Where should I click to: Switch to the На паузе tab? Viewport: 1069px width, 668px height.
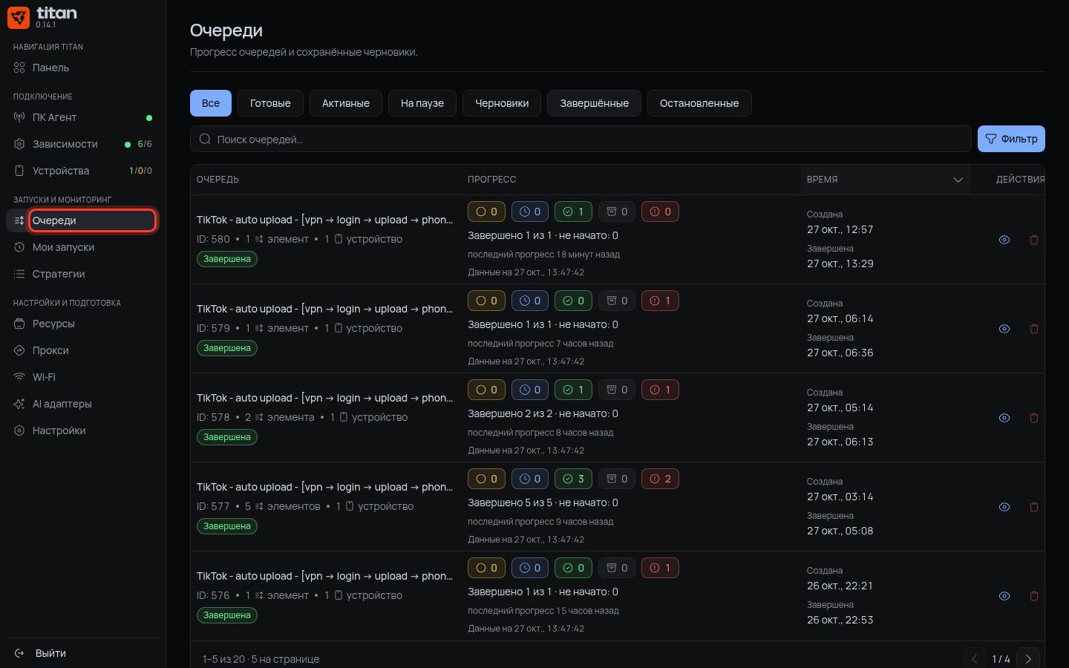coord(422,103)
